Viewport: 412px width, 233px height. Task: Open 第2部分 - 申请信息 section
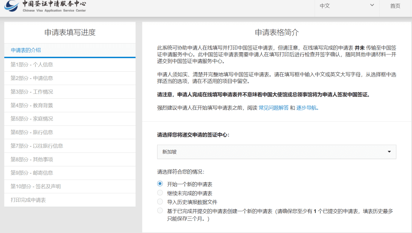[32, 78]
